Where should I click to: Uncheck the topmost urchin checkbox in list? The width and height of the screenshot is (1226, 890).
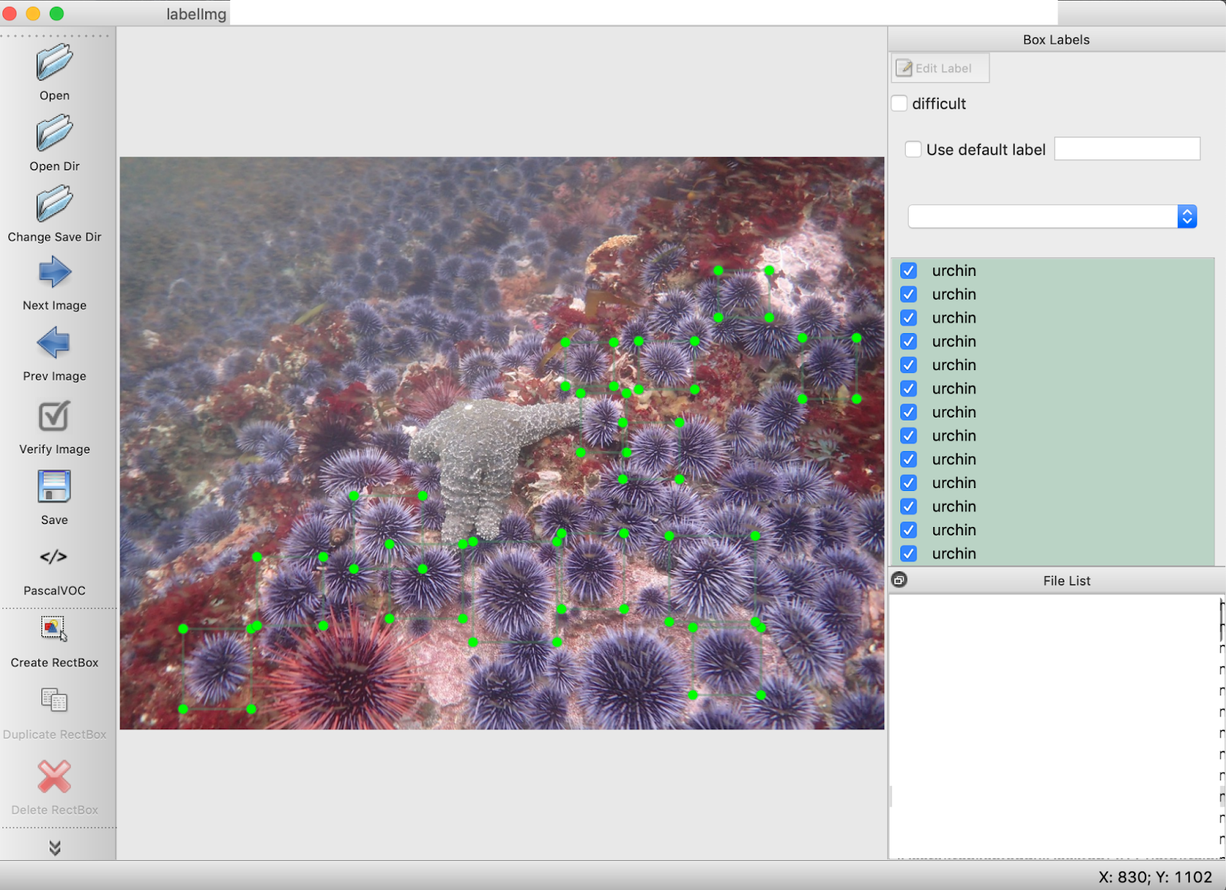909,271
